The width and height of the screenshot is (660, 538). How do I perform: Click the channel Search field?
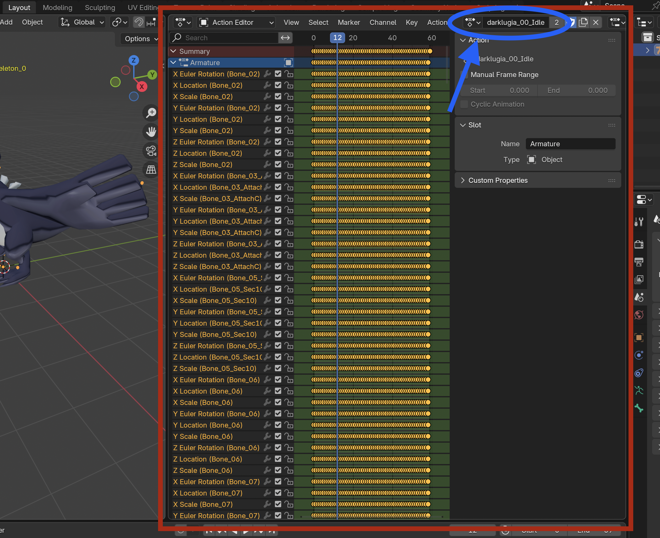[x=224, y=38]
